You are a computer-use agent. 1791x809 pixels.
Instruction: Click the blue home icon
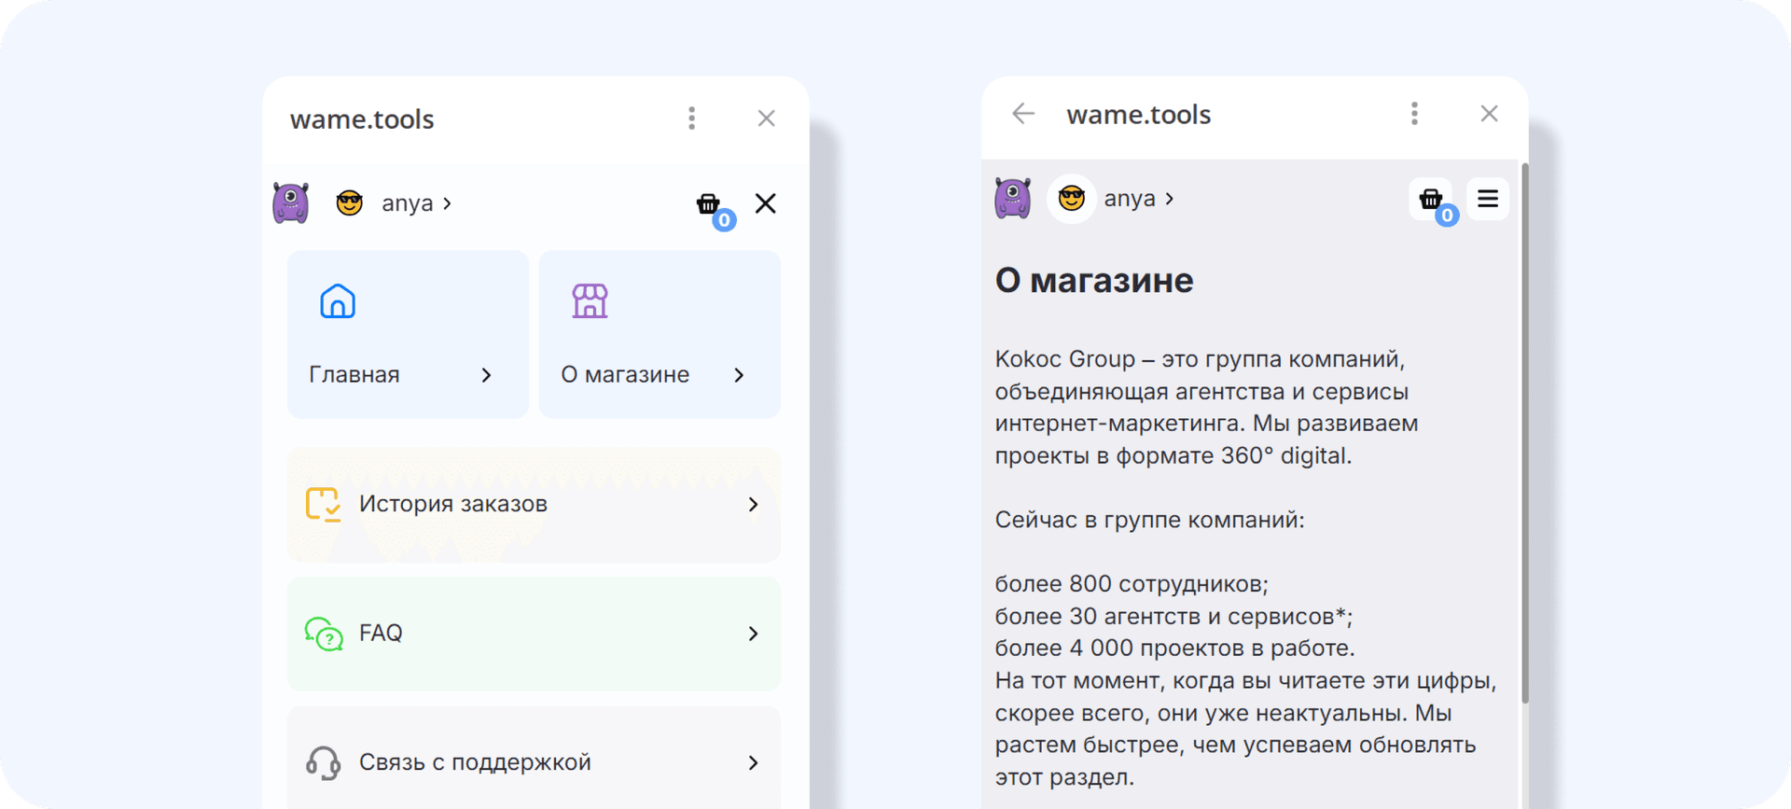338,301
